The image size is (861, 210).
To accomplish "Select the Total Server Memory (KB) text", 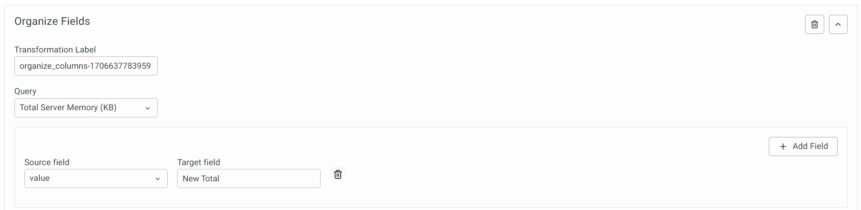I will (x=68, y=107).
